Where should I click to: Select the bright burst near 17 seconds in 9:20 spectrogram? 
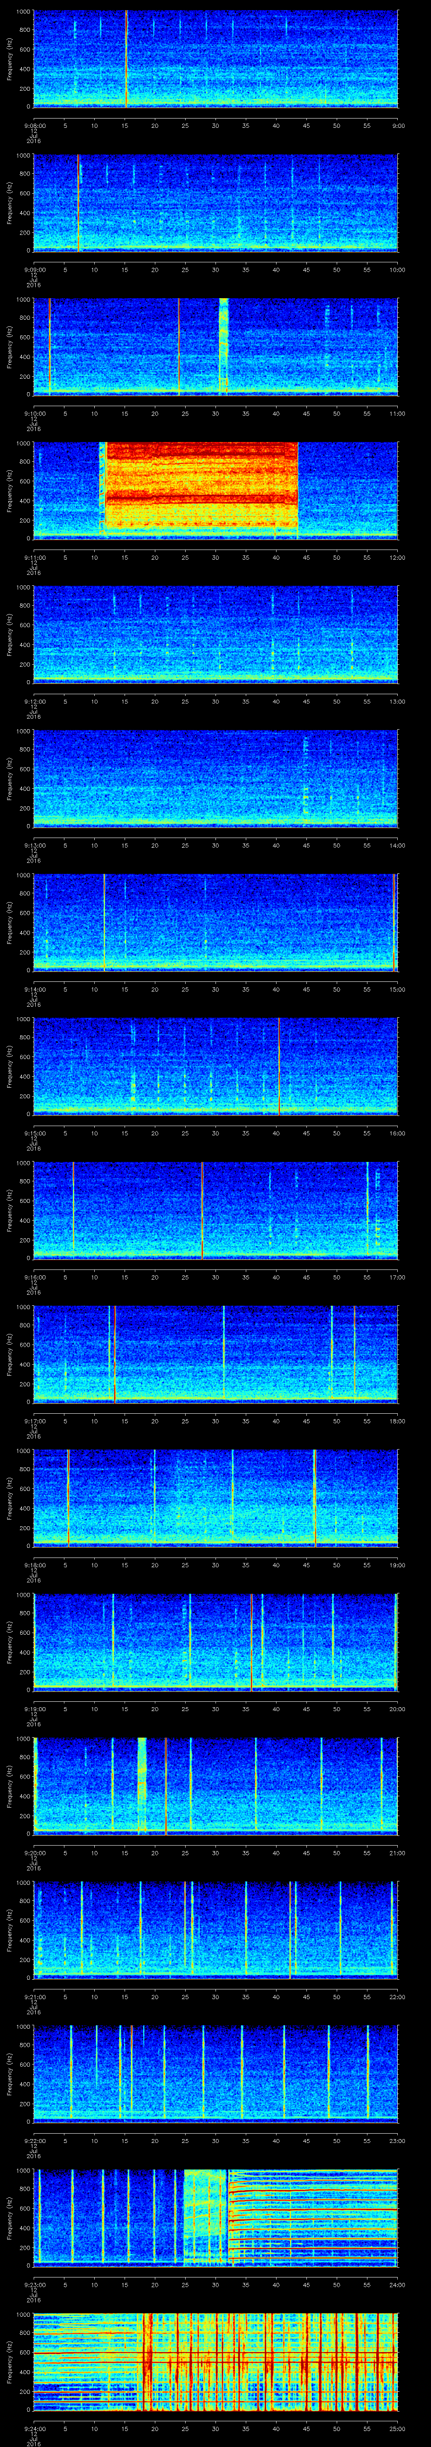pyautogui.click(x=142, y=1784)
